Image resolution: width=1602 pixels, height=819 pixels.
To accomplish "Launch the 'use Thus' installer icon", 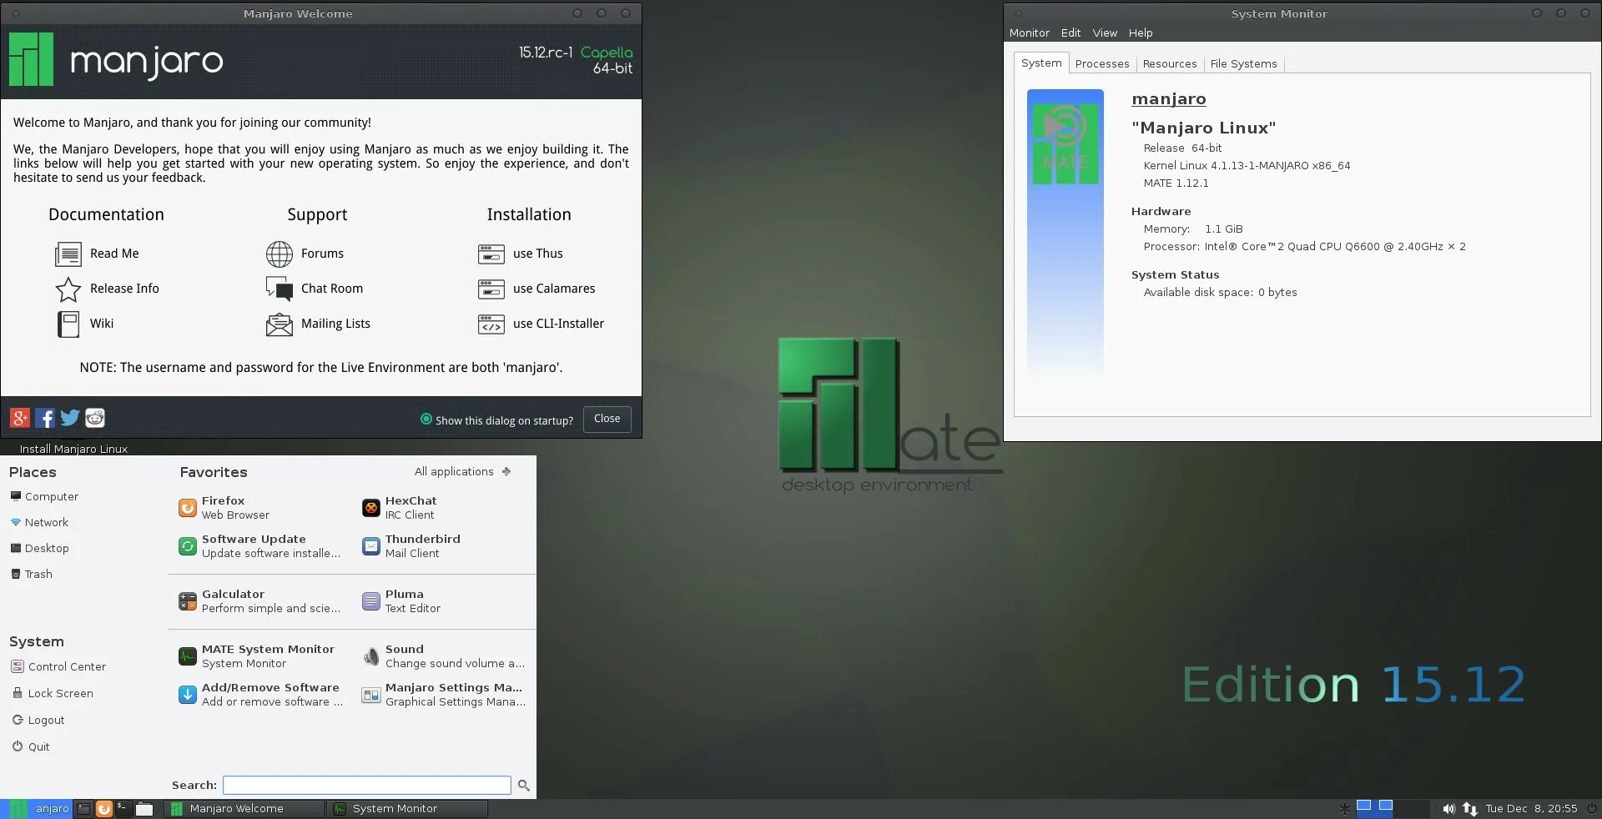I will tap(491, 254).
